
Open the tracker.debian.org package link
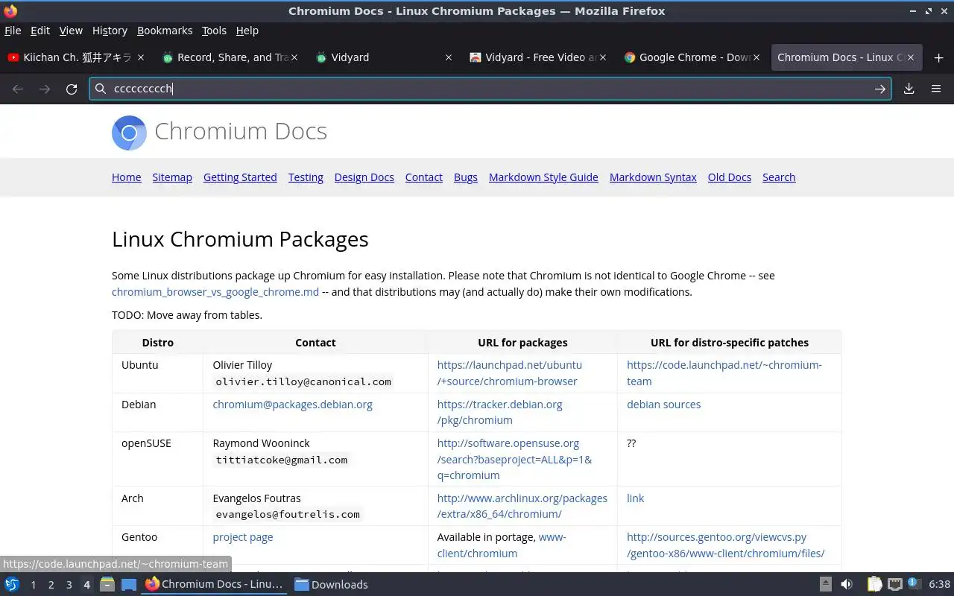tap(500, 412)
